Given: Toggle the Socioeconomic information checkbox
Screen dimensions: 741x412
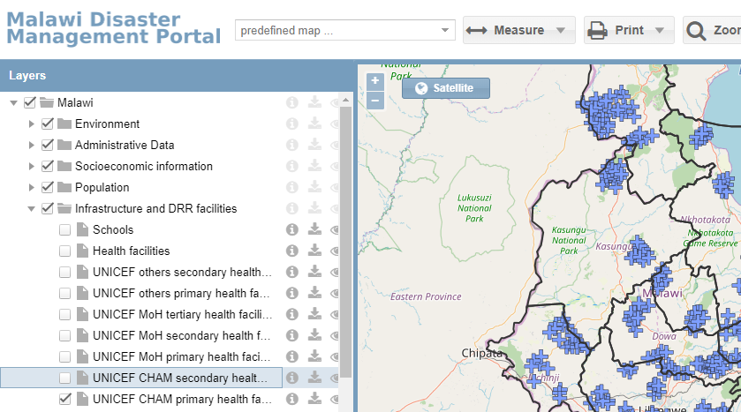Looking at the screenshot, I should pos(48,166).
